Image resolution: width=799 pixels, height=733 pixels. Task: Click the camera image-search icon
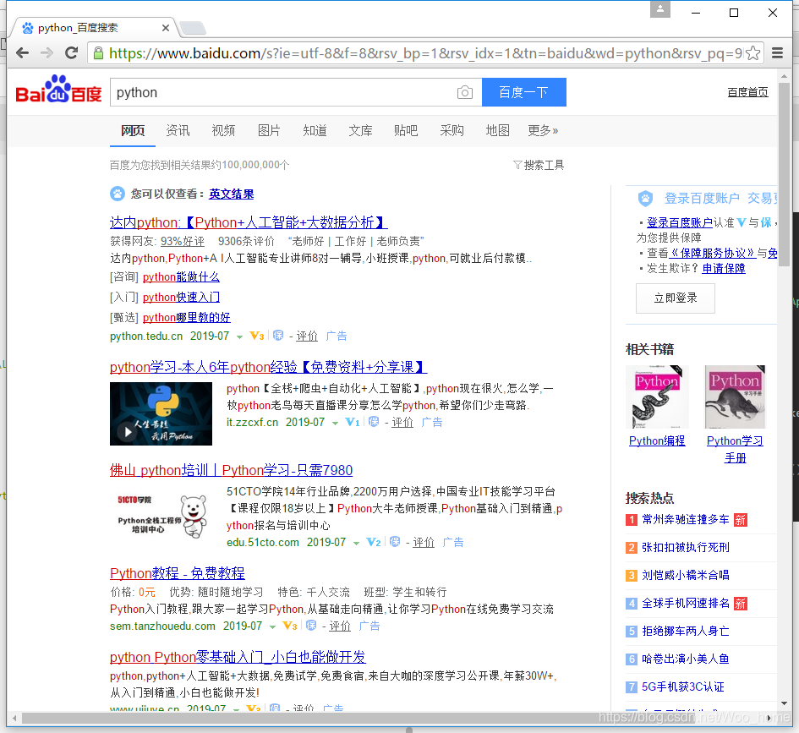pyautogui.click(x=464, y=92)
